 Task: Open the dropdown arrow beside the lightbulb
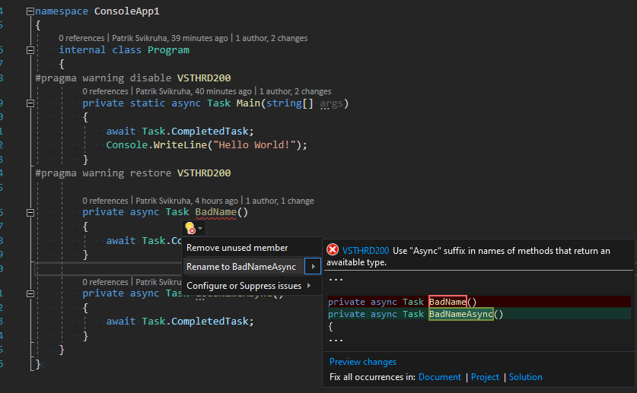tap(200, 228)
